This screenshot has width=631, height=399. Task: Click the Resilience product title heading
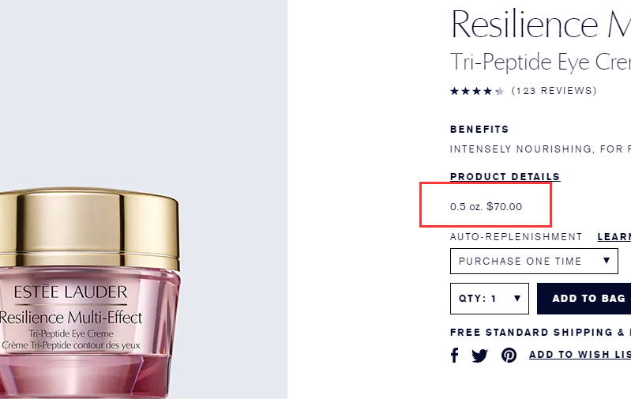coord(540,24)
